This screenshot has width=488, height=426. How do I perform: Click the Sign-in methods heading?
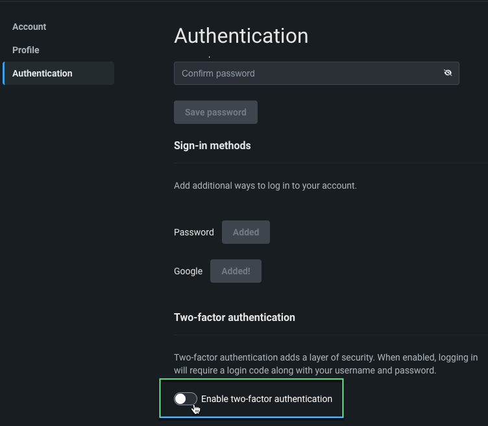coord(212,145)
